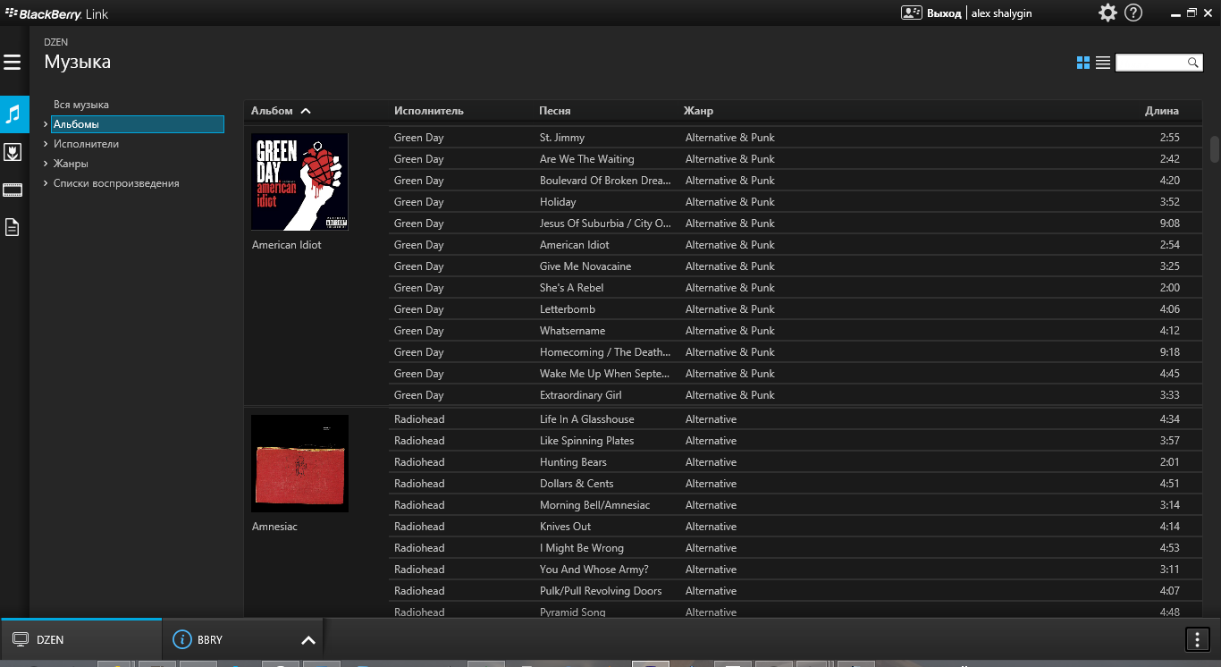Open the Documents sidebar icon
The image size is (1221, 667).
13,227
